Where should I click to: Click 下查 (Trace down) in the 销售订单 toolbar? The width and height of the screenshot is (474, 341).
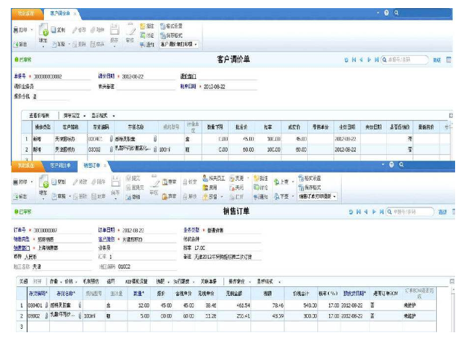[x=282, y=197]
